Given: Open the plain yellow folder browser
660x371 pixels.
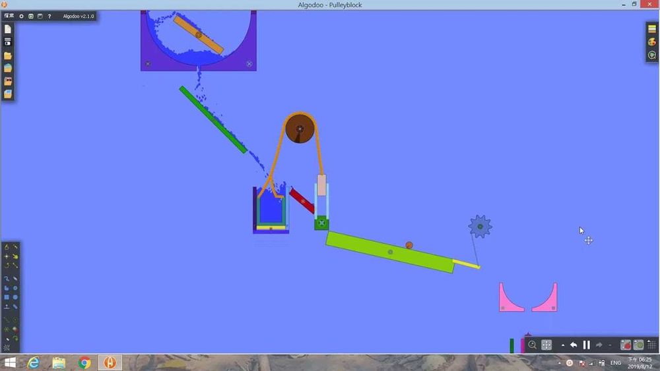Looking at the screenshot, I should (x=8, y=55).
